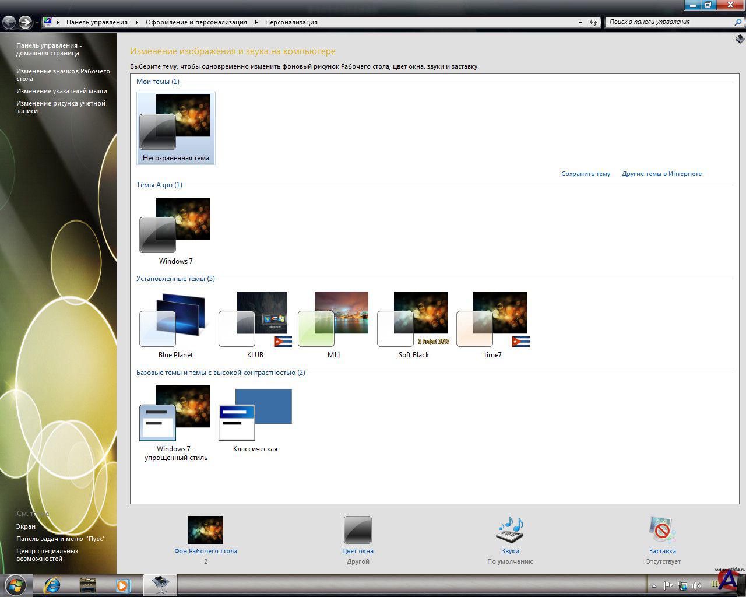Open the Window Color (Цвет окна) icon
746x597 pixels.
click(x=357, y=530)
